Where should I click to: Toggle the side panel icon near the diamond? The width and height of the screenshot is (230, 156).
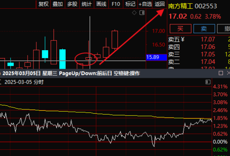point(142,13)
